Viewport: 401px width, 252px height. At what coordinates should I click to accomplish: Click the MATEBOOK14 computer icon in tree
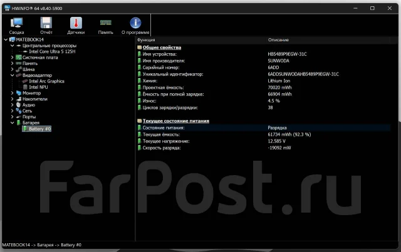coord(13,39)
